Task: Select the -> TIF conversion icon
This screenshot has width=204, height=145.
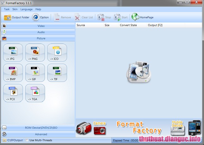Action: pos(57,73)
